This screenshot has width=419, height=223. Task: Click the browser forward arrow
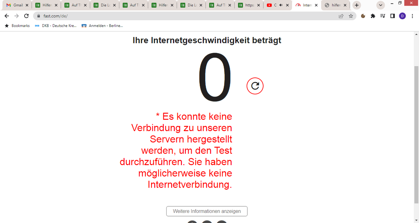click(17, 16)
